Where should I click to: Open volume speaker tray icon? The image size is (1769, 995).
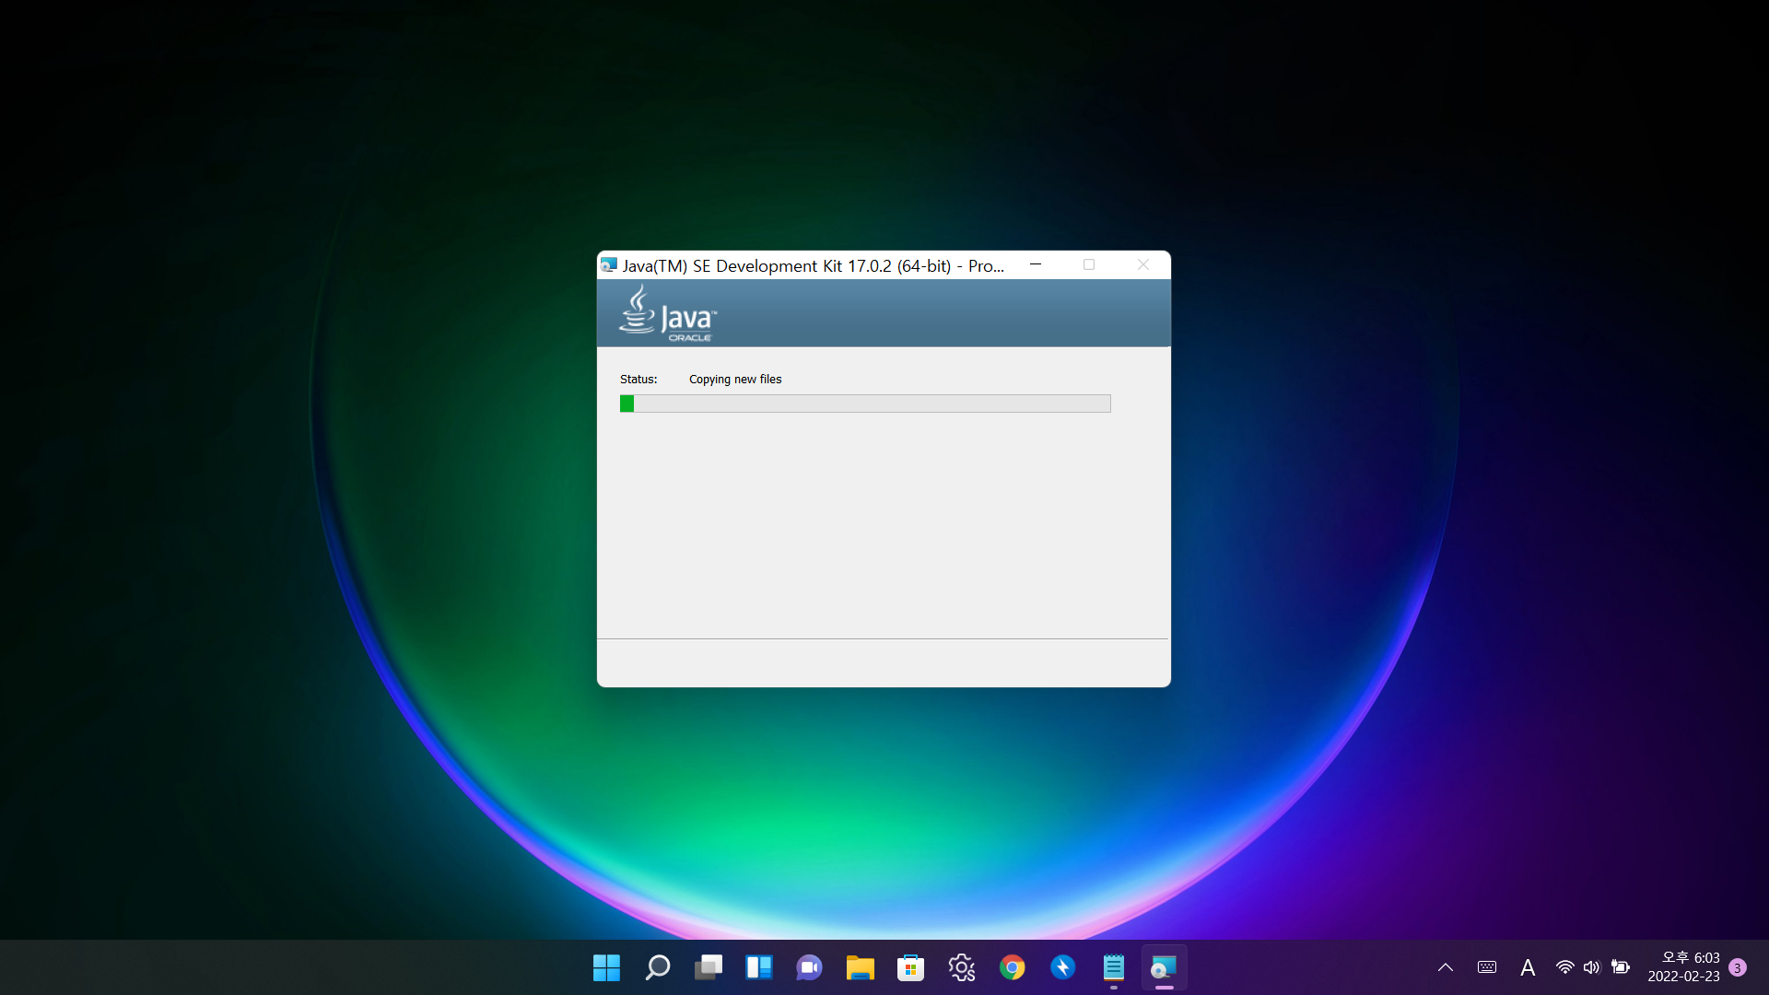click(1591, 967)
